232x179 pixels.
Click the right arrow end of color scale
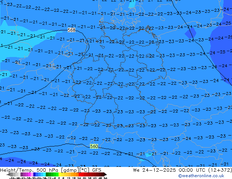pyautogui.click(x=105, y=175)
